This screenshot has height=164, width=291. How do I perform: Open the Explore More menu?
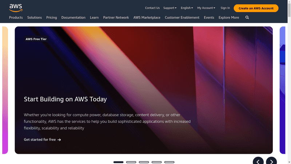coord(229,17)
